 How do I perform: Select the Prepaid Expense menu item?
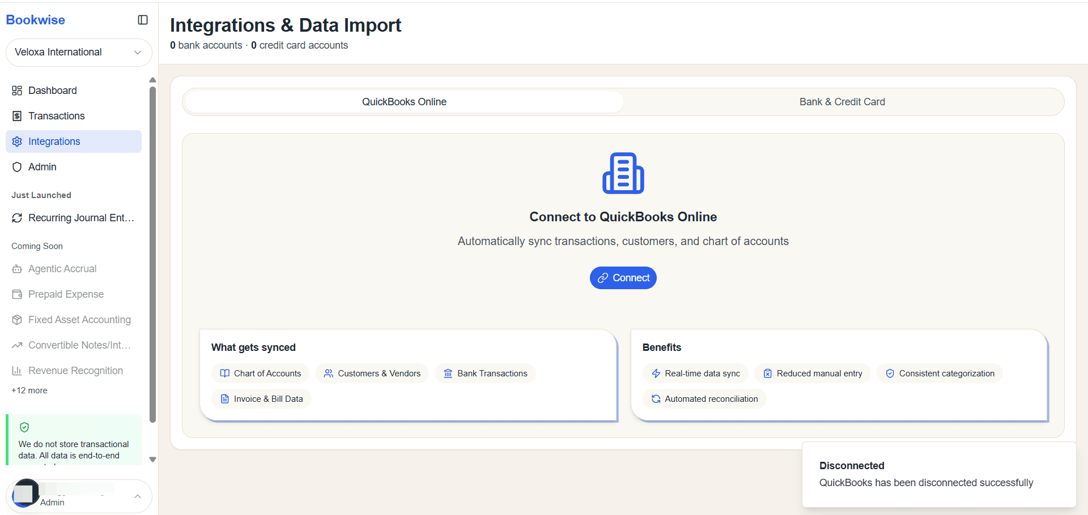(74, 294)
